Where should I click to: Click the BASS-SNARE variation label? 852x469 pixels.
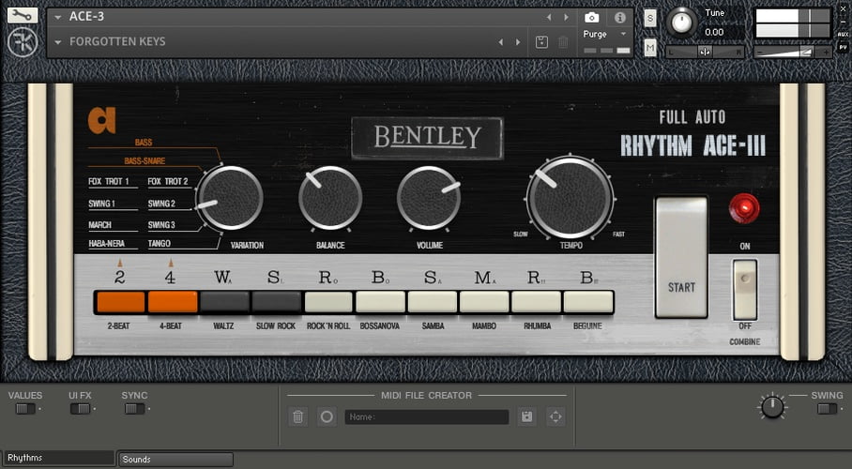(145, 160)
